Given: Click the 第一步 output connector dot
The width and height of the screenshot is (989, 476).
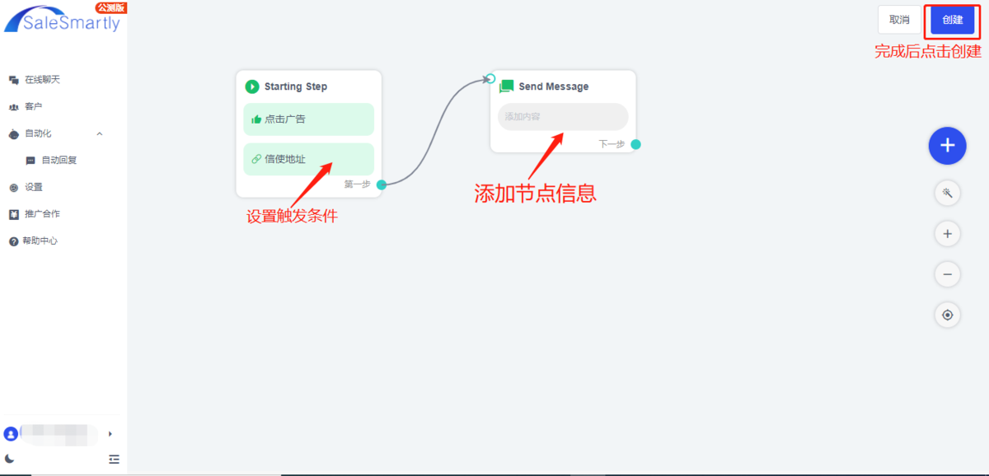Looking at the screenshot, I should pos(382,184).
